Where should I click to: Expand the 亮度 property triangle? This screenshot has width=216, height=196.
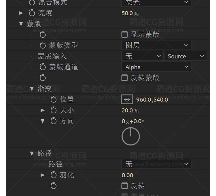(x=21, y=13)
